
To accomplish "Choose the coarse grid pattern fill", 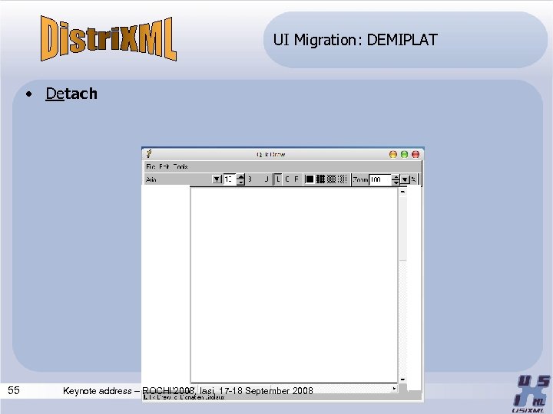I will coord(320,179).
